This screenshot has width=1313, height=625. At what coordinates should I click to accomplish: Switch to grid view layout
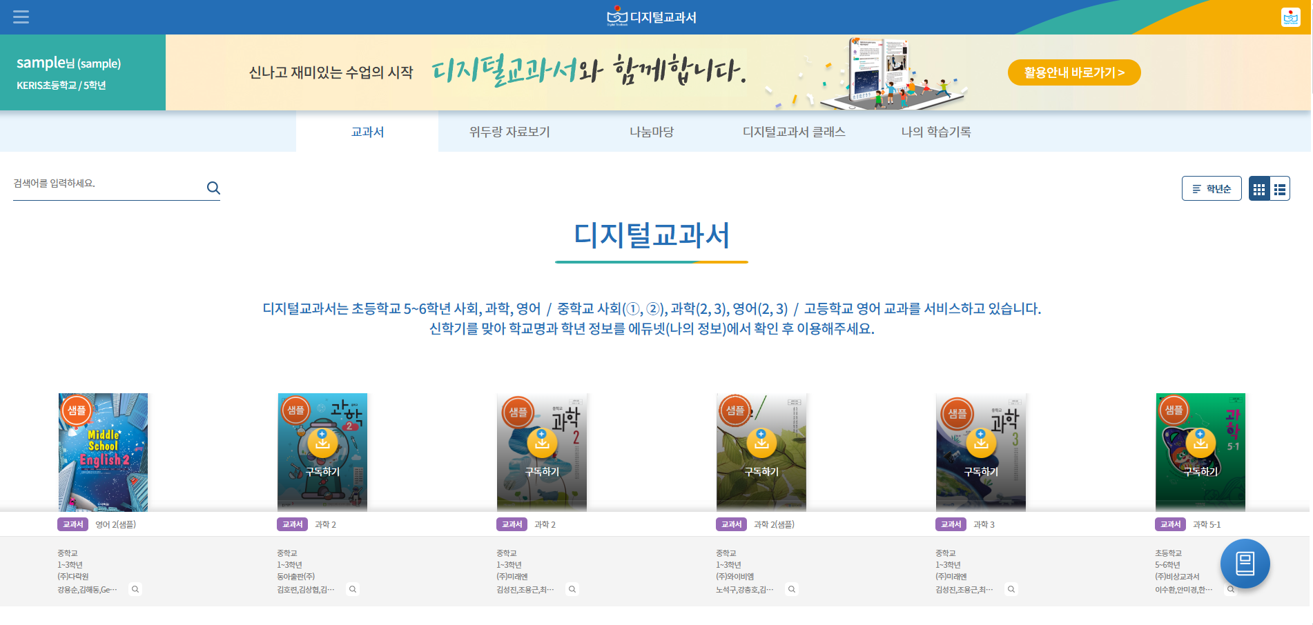coord(1259,189)
